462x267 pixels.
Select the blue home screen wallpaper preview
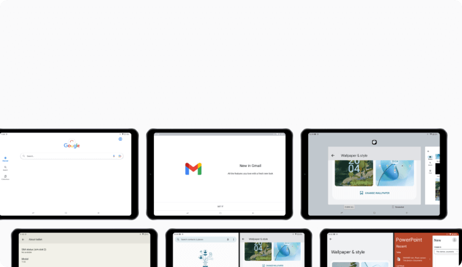point(395,173)
